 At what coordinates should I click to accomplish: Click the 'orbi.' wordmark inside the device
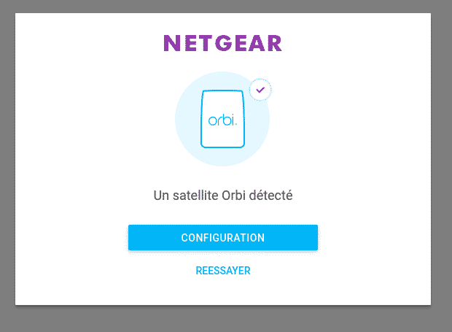[x=222, y=120]
